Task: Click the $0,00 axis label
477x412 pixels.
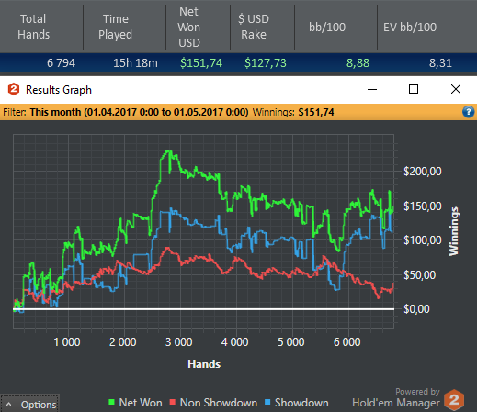Action: point(416,309)
